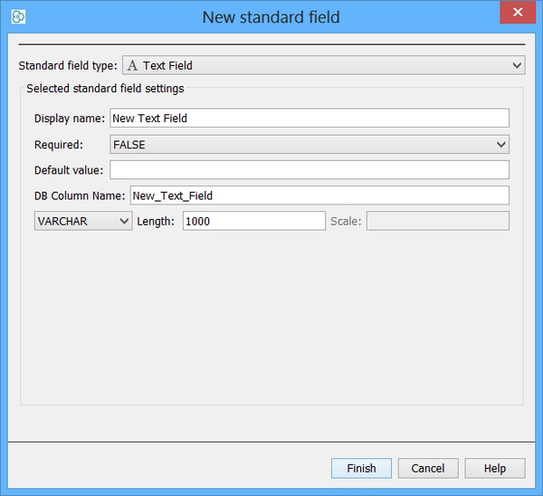Click the greyed-out Scale field

437,221
